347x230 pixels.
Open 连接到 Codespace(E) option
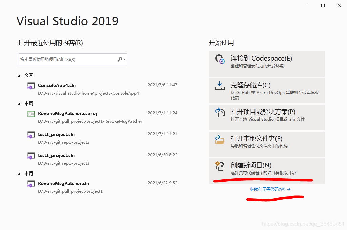pos(267,64)
